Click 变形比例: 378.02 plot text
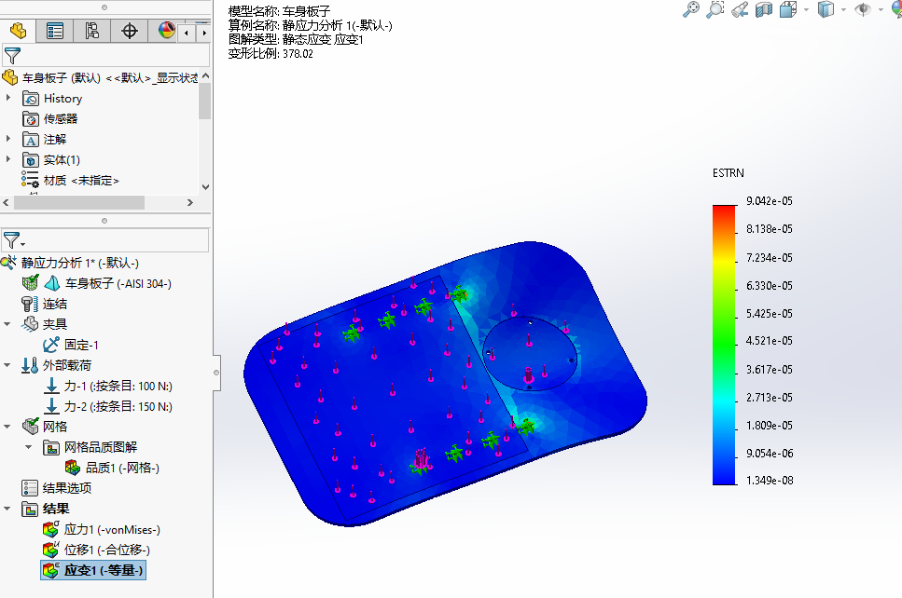Image resolution: width=902 pixels, height=598 pixels. 271,54
